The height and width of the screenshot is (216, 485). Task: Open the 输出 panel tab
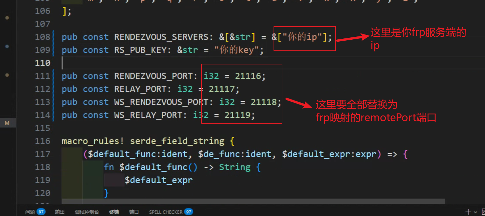[60, 212]
